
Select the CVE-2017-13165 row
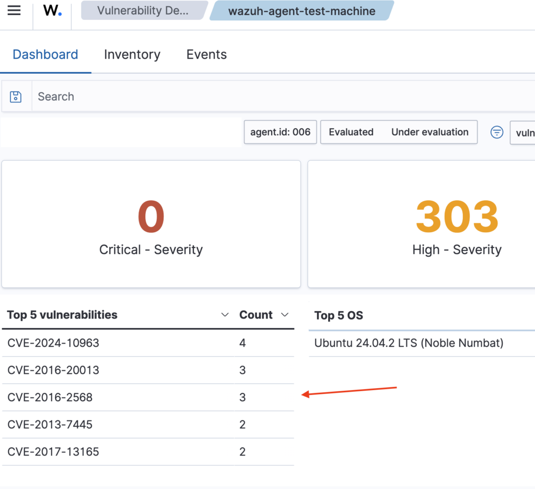tap(148, 452)
